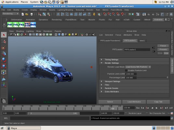
Task: Click the current frame 132 timeline marker
Action: pyautogui.click(x=113, y=108)
